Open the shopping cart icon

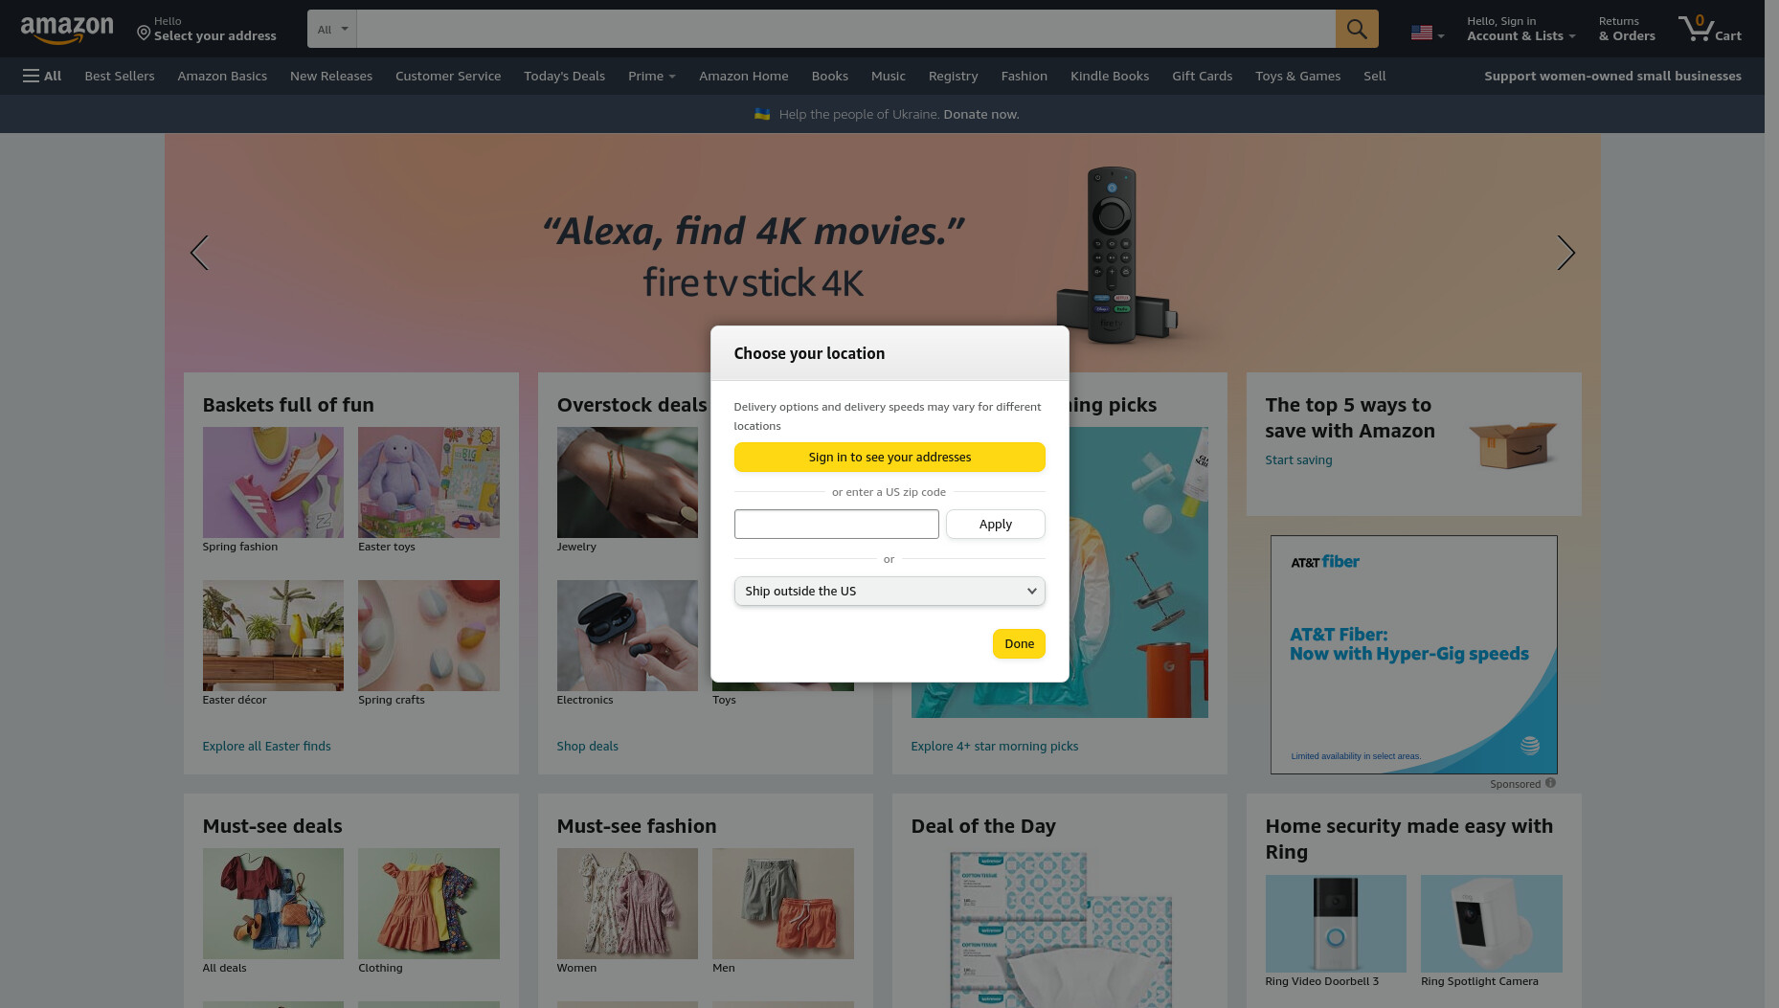coord(1709,29)
